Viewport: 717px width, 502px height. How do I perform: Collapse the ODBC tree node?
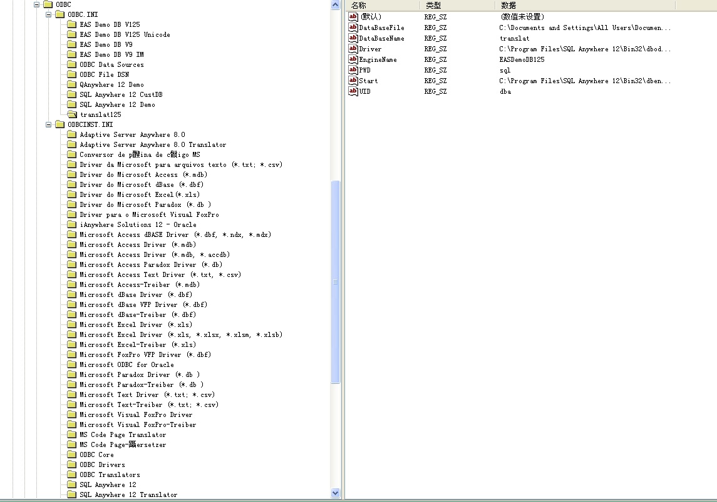coord(36,4)
